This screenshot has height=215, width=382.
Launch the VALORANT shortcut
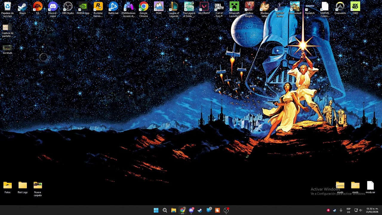(204, 8)
